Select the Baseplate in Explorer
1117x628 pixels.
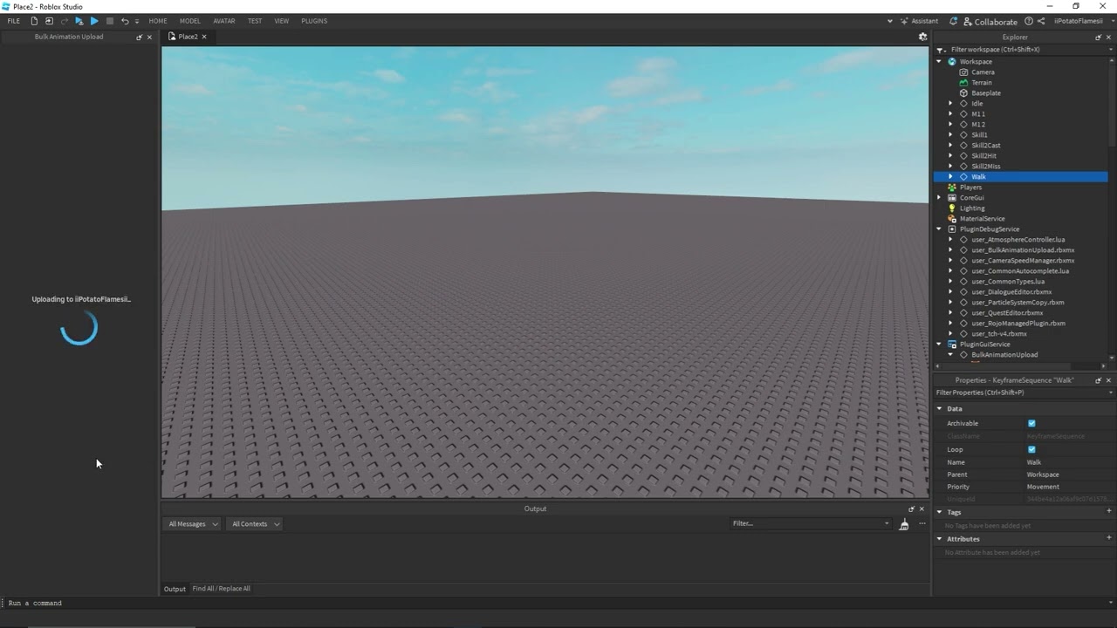[x=984, y=92]
